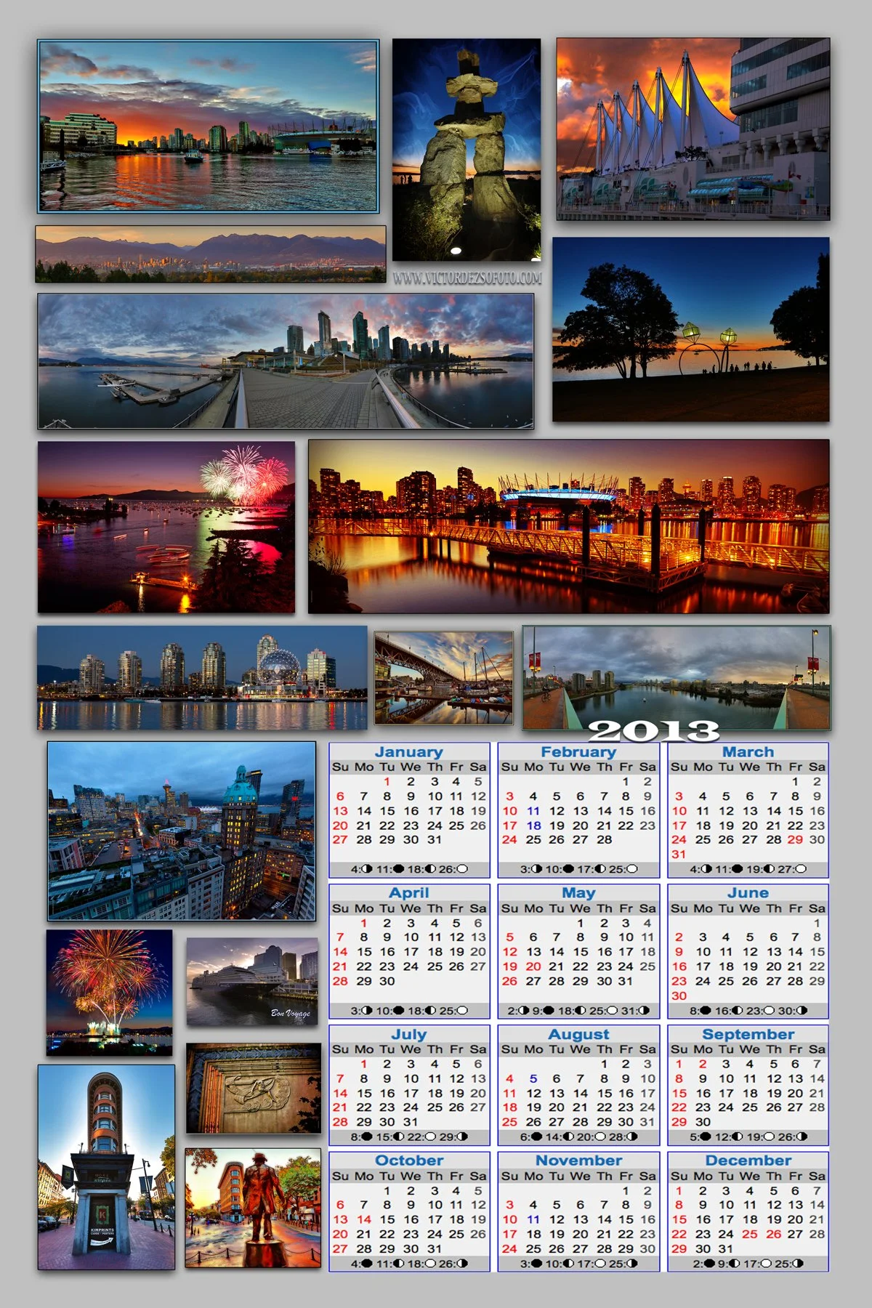Click the sunset skyline panorama with stadium
The image size is (872, 1308).
(x=209, y=126)
